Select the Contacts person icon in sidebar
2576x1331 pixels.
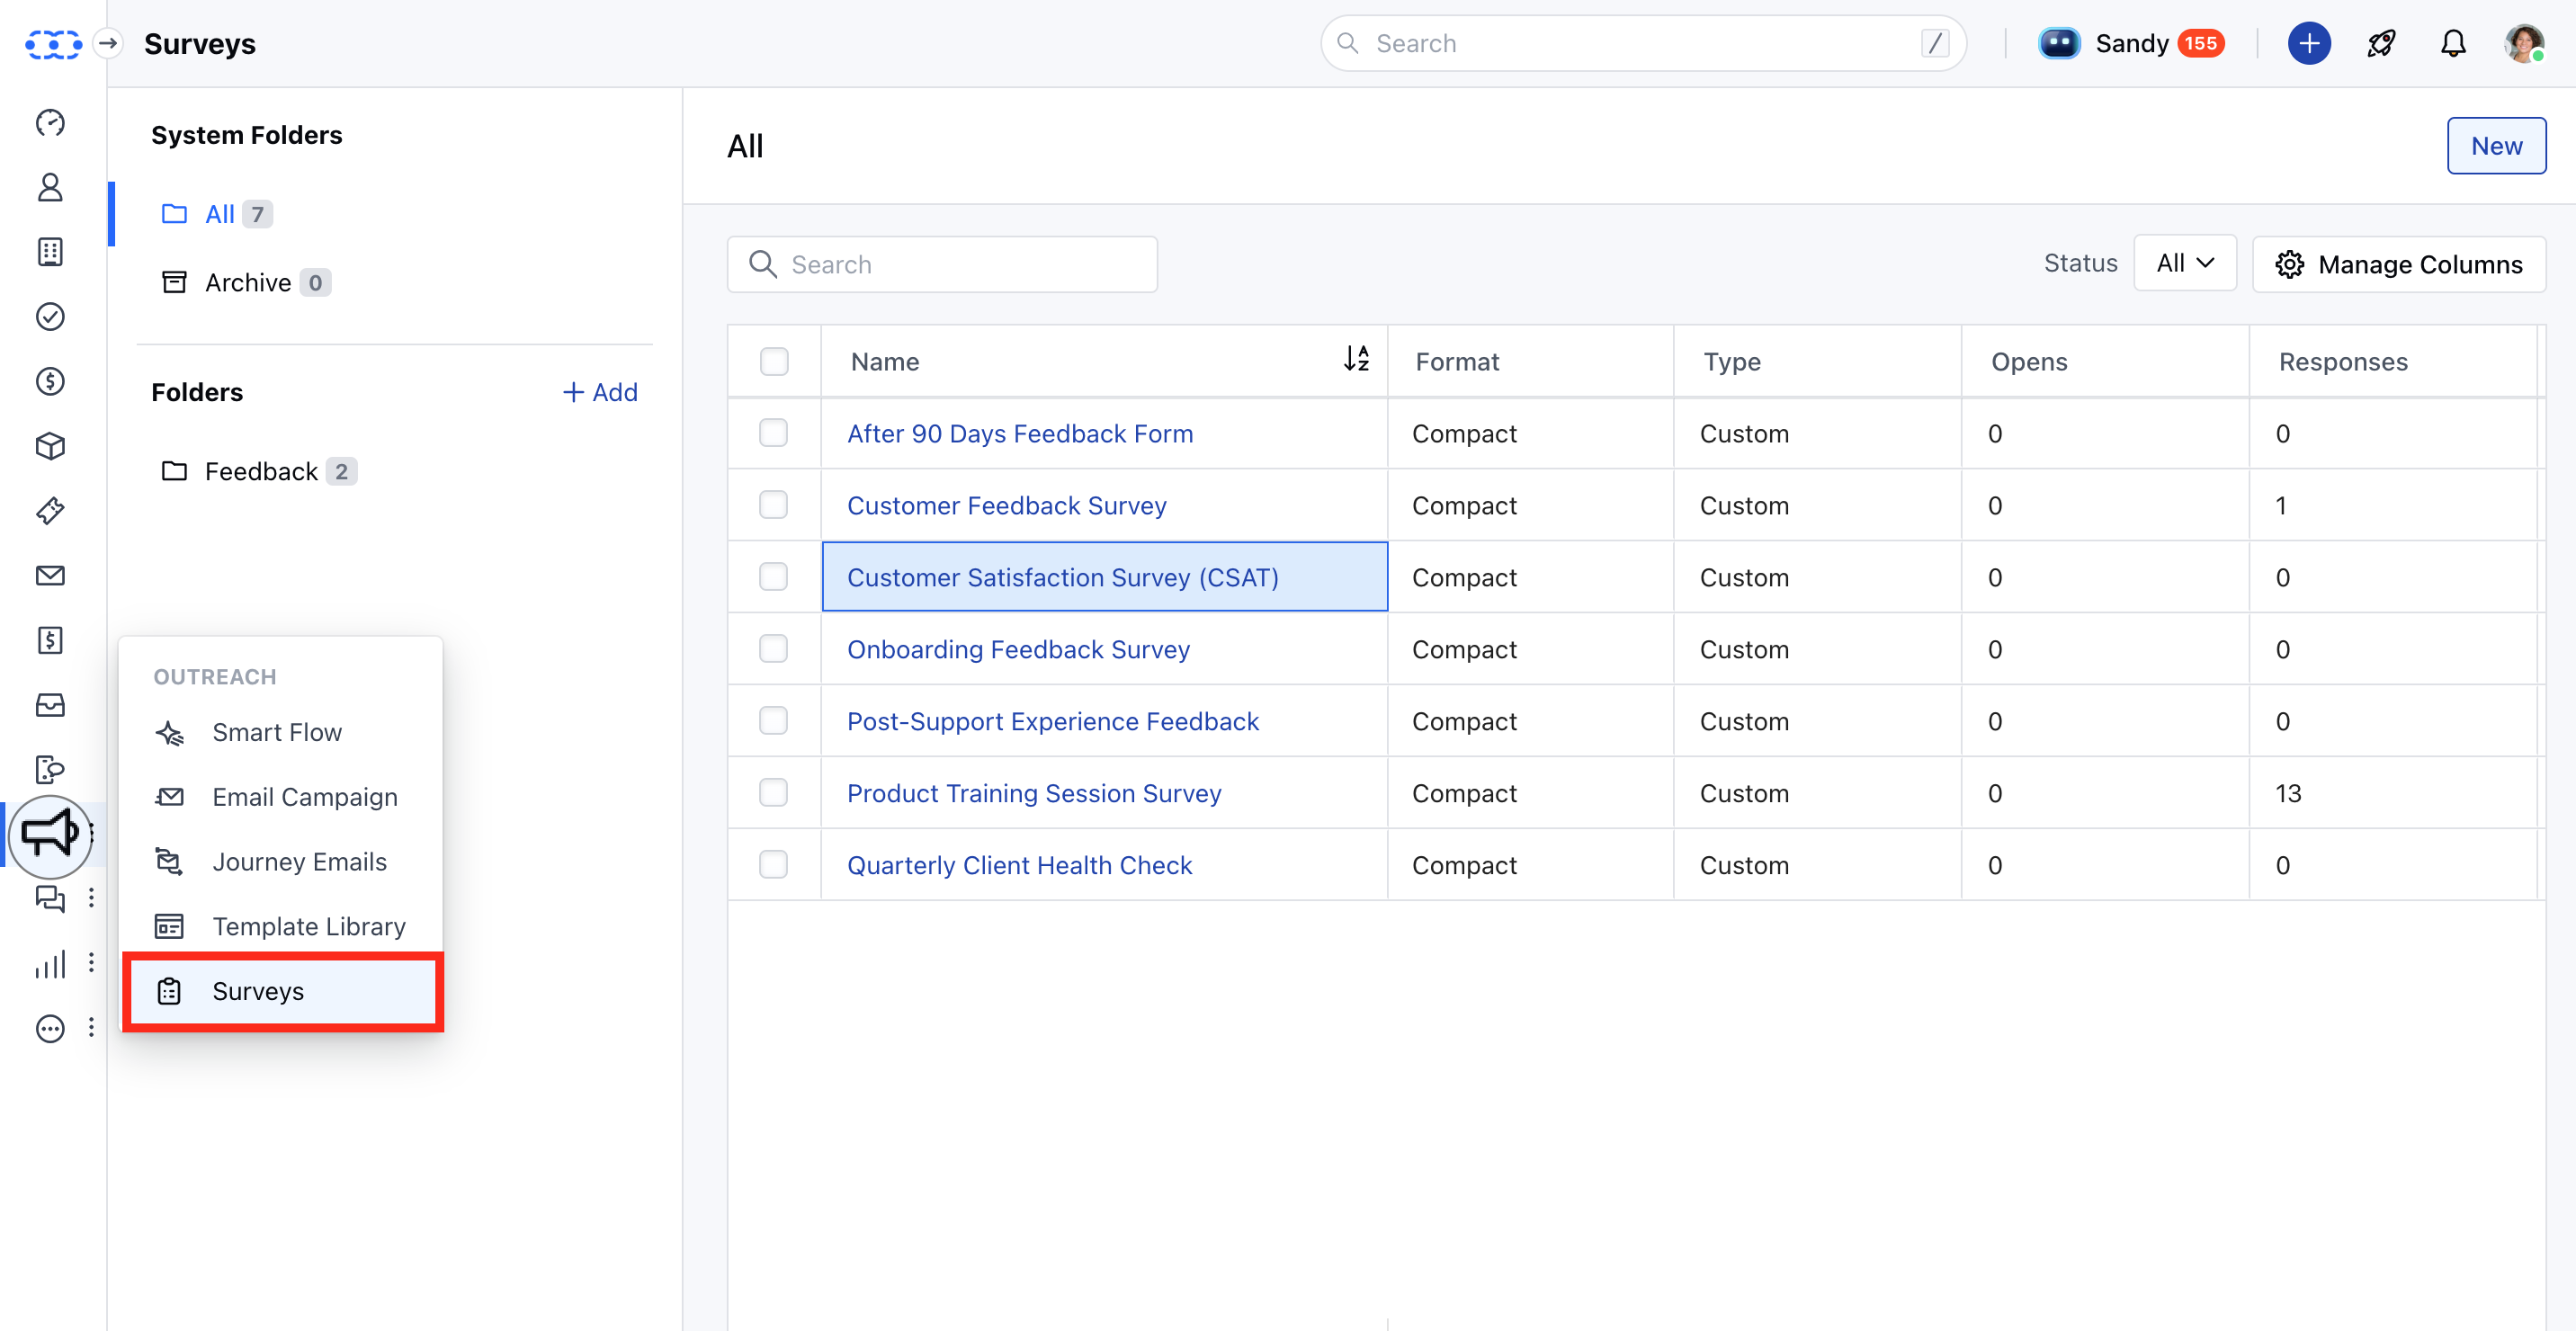(50, 187)
